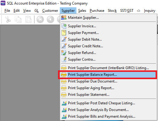Select Print Supplier Analysis By Document...
Viewport: 158px width, 121px height.
[108, 110]
